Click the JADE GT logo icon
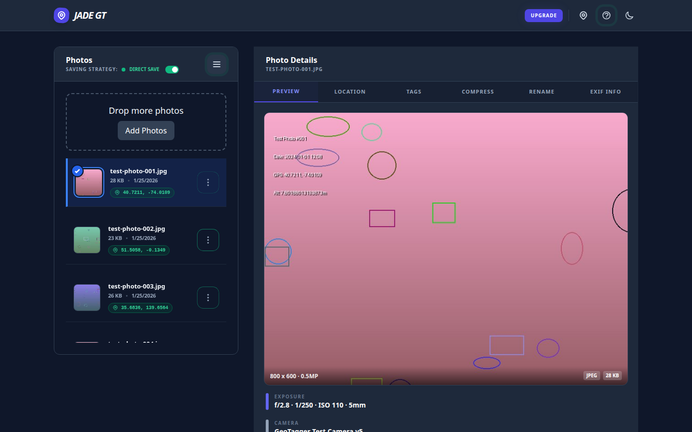Image resolution: width=692 pixels, height=432 pixels. [62, 15]
